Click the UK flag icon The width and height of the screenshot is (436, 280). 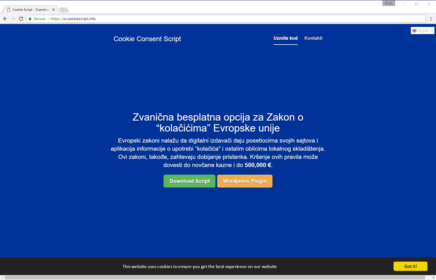[414, 30]
